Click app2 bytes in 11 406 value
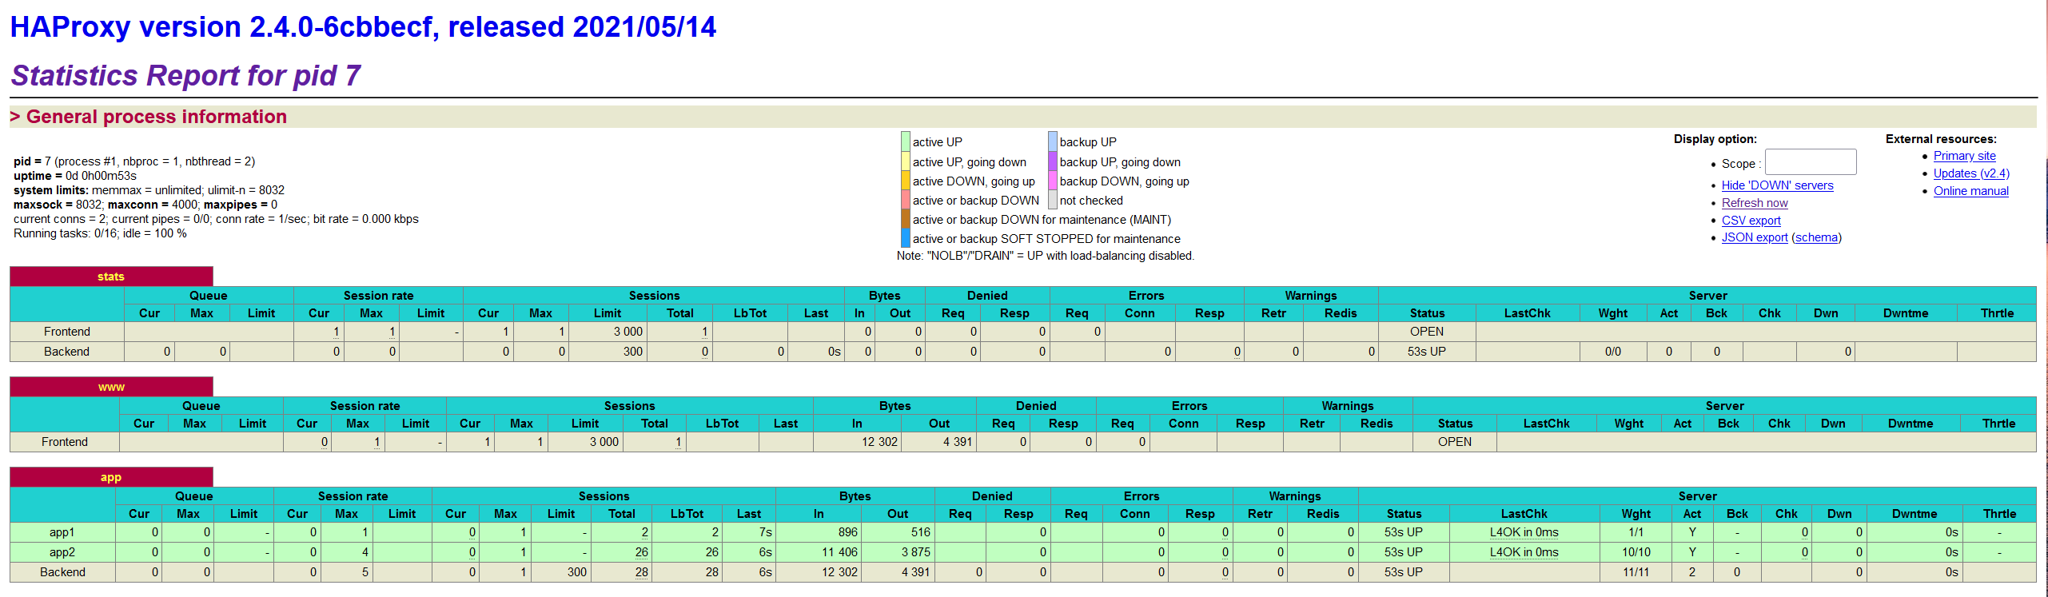2048x597 pixels. pyautogui.click(x=839, y=552)
